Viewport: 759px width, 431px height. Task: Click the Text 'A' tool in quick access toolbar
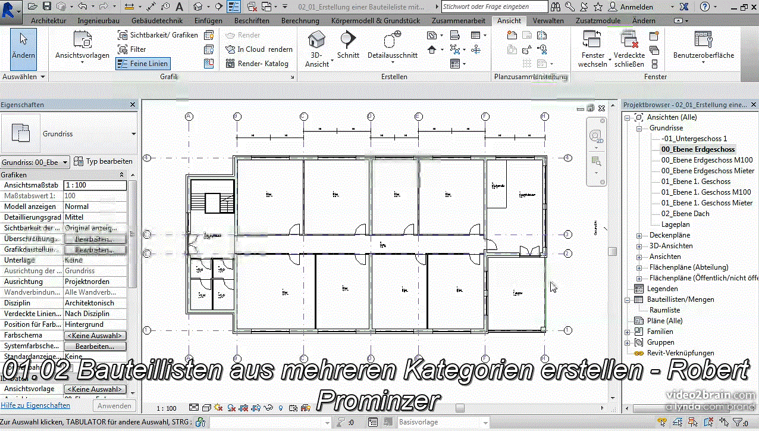pyautogui.click(x=178, y=7)
